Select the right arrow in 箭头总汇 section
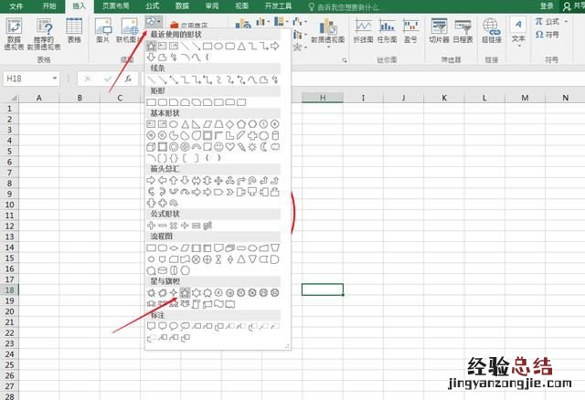The height and width of the screenshot is (400, 585). point(151,181)
